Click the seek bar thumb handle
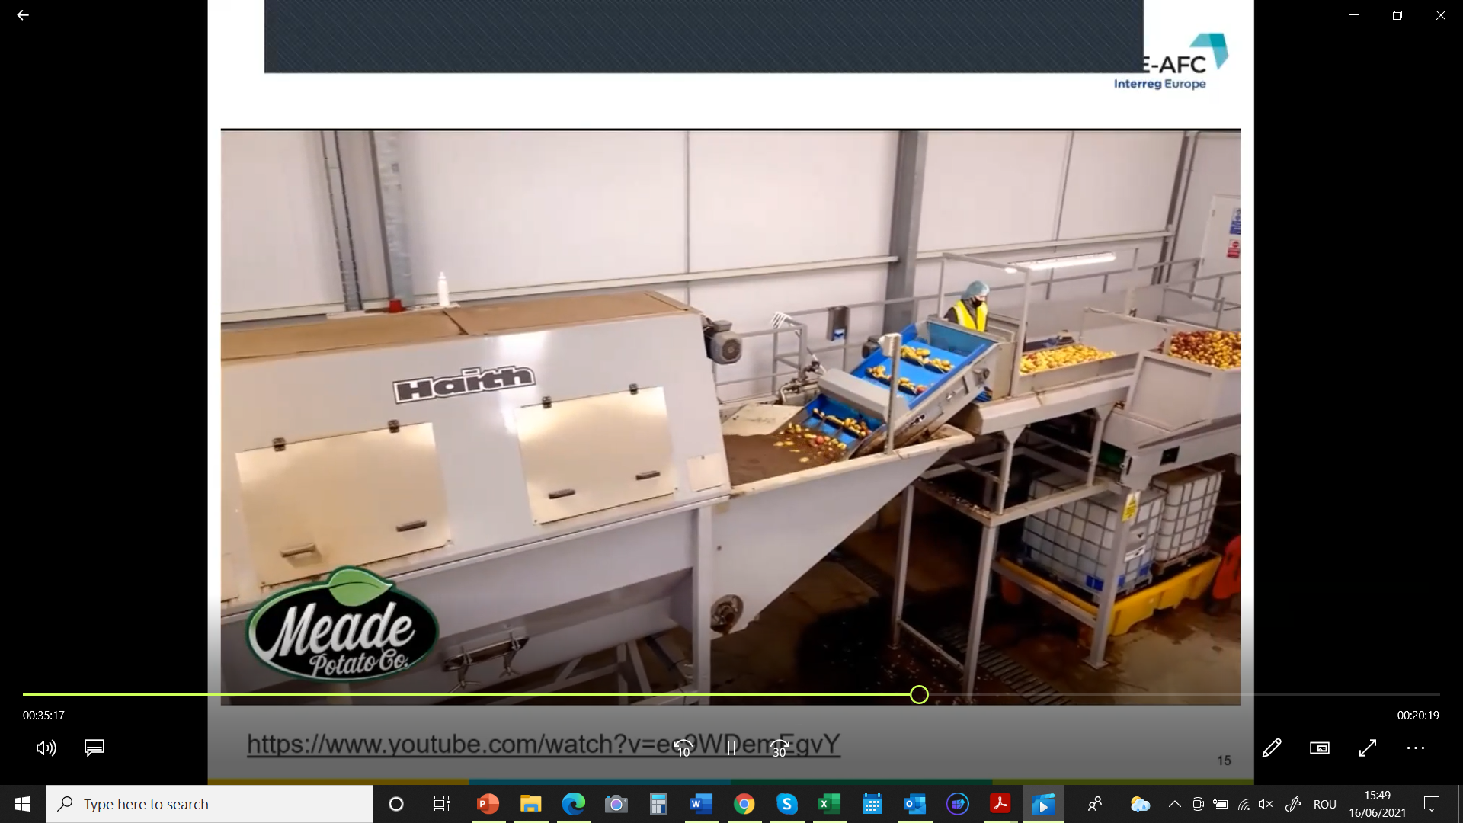 (x=919, y=694)
